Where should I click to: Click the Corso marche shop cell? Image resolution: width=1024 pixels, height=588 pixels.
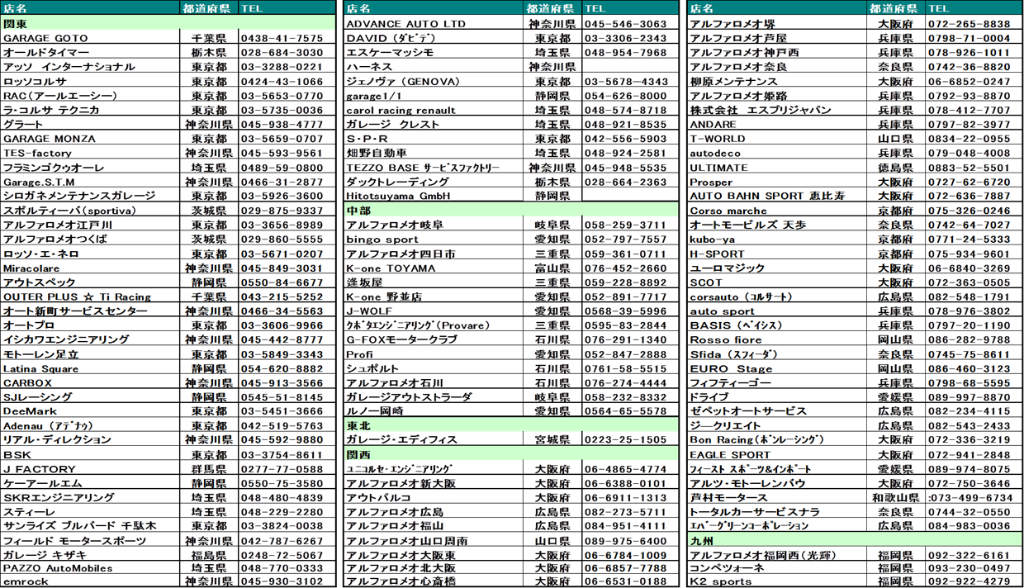click(728, 211)
